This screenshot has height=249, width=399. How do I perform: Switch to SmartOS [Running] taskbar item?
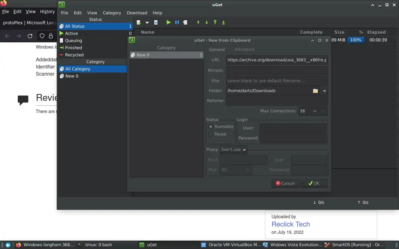[354, 245]
